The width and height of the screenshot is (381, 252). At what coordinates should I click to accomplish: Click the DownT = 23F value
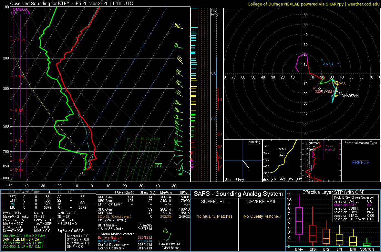click(x=14, y=231)
